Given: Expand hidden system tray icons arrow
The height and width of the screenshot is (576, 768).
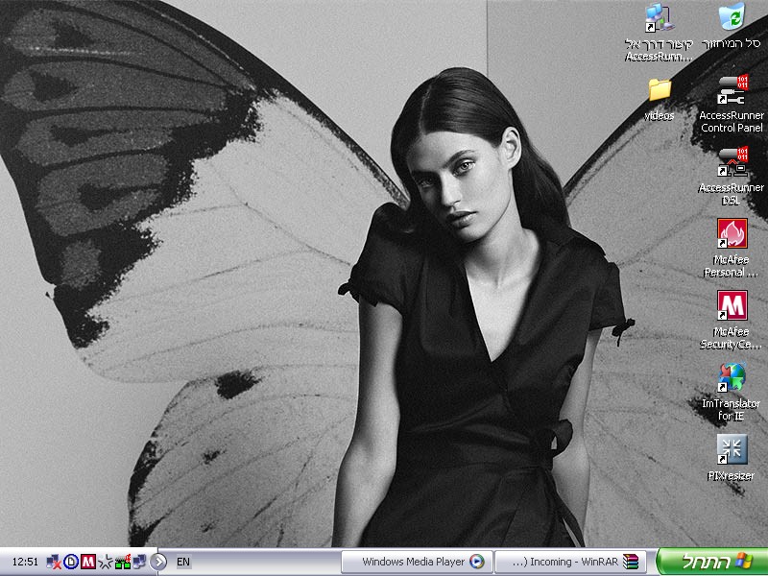Looking at the screenshot, I should (159, 562).
